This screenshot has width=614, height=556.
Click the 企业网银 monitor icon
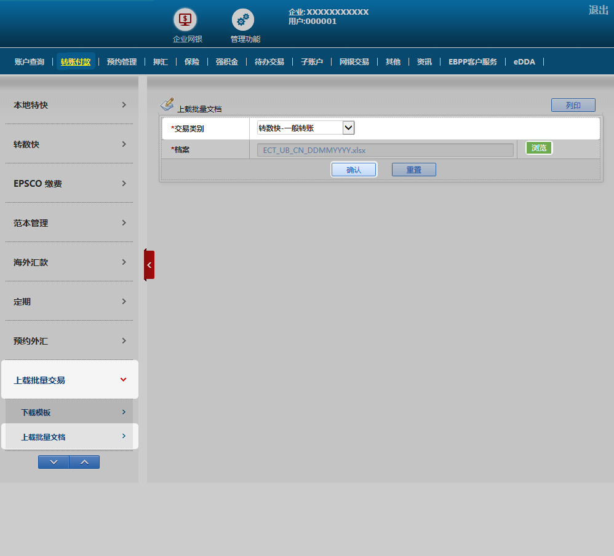185,20
